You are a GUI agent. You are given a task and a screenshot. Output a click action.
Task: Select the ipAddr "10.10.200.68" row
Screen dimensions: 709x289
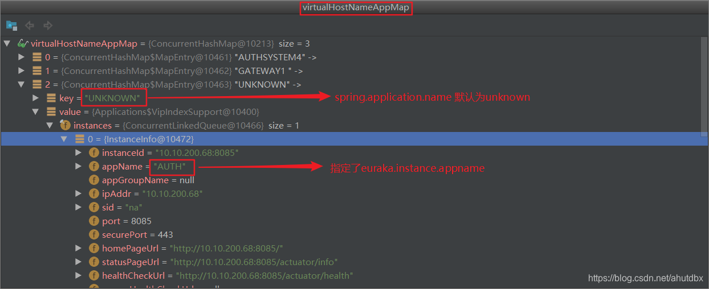coord(152,193)
